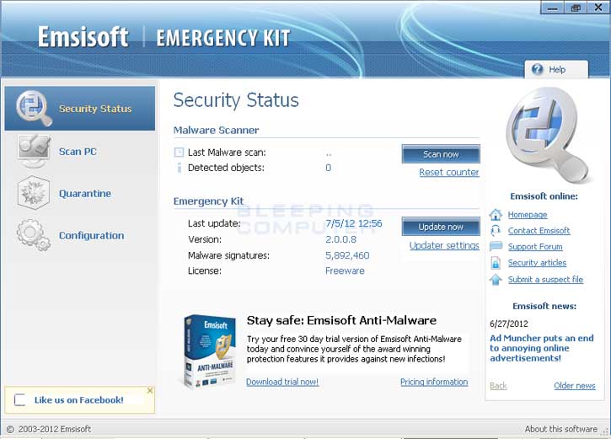
Task: Open the Help tab
Action: [549, 70]
